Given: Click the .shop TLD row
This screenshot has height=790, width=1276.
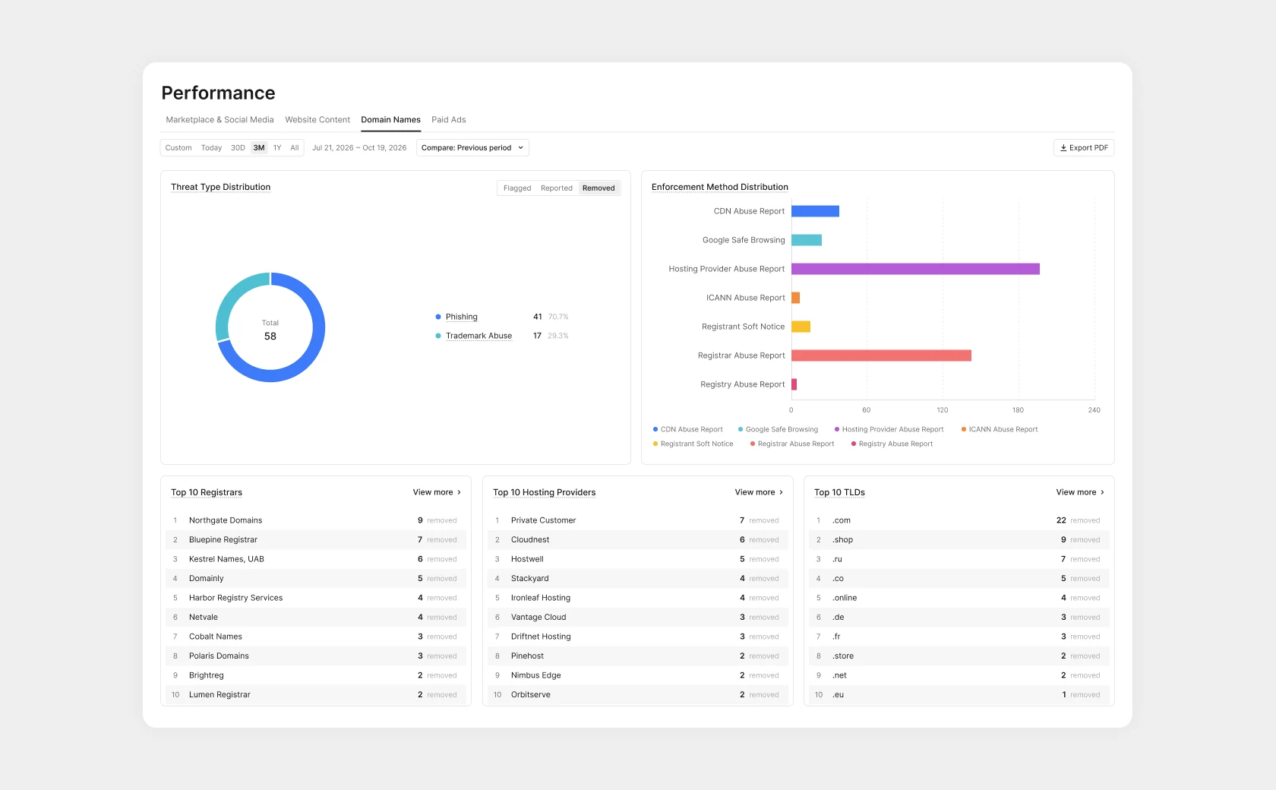Looking at the screenshot, I should pos(959,540).
